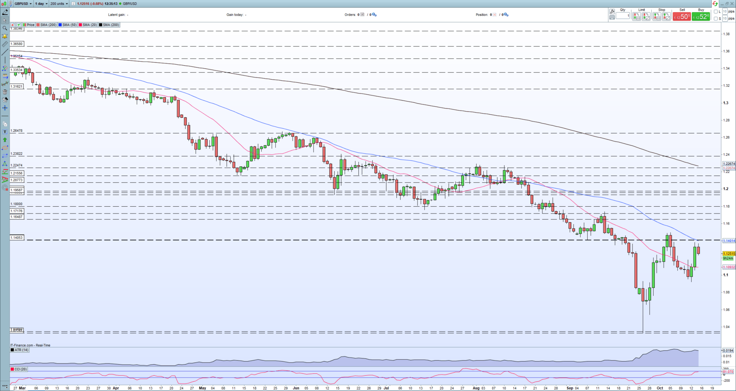This screenshot has width=736, height=391.
Task: Open the GBPUSD instrument dropdown
Action: click(23, 3)
